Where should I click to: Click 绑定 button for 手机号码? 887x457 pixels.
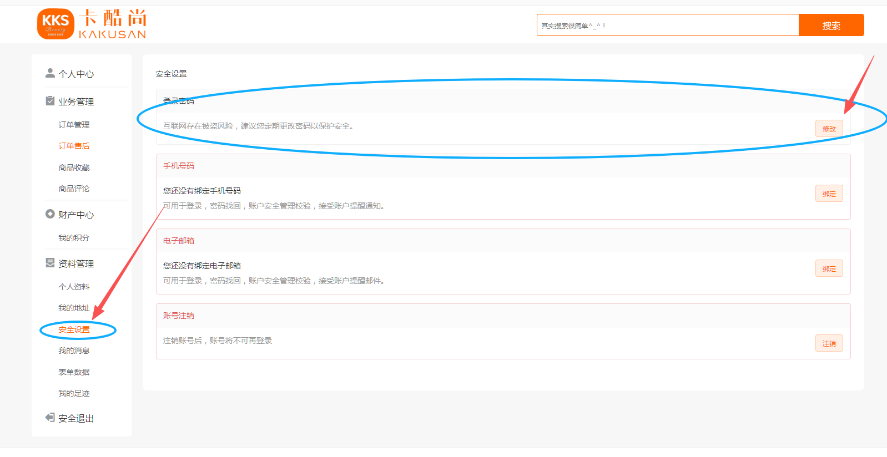click(829, 194)
